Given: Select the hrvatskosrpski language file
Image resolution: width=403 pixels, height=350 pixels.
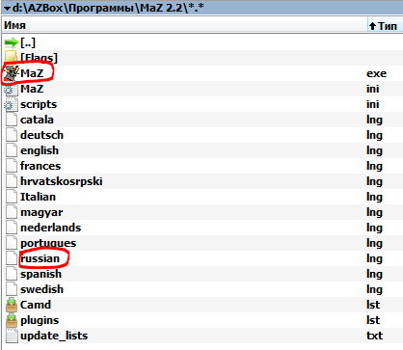Looking at the screenshot, I should [62, 181].
